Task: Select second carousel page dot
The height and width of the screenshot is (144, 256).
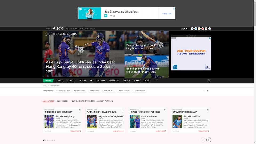Action: coord(46,140)
